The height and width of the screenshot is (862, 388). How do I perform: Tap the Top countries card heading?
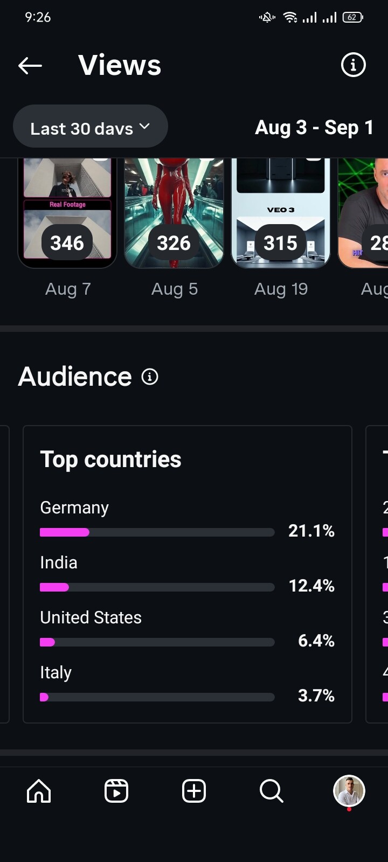click(110, 460)
